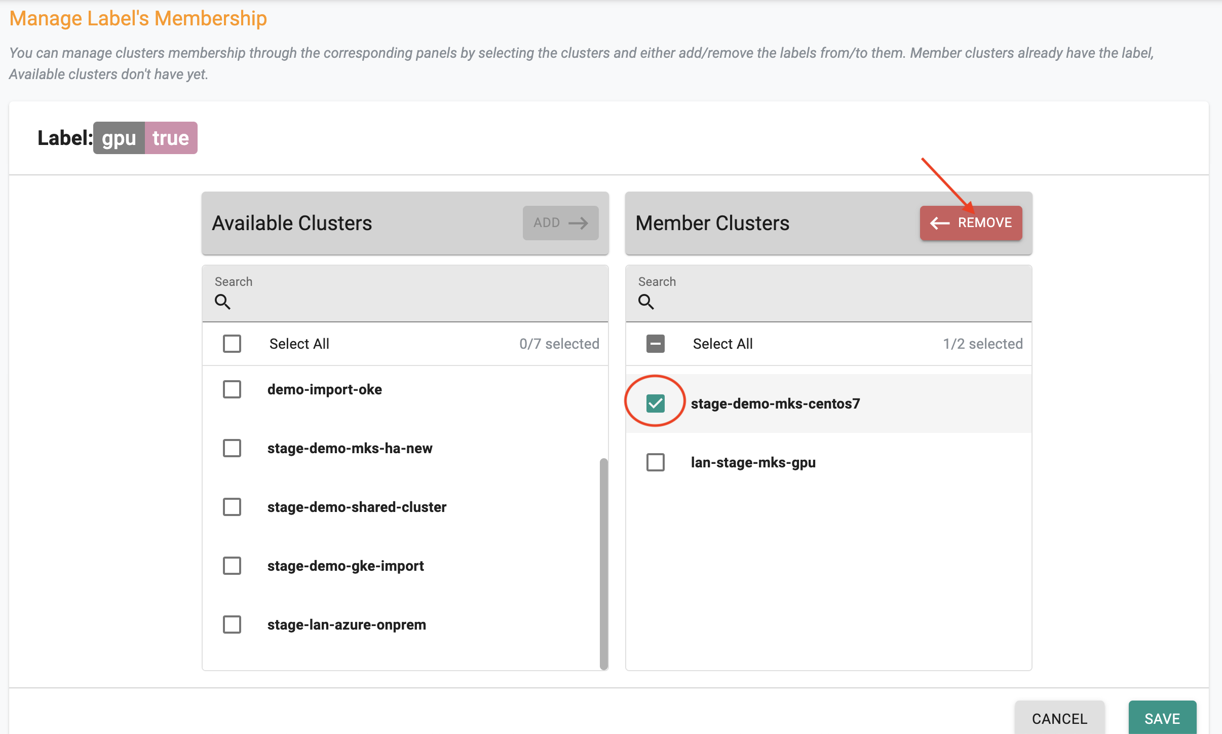Click the 0/7 selected counter
Screen dimensions: 1222x734
(x=559, y=344)
